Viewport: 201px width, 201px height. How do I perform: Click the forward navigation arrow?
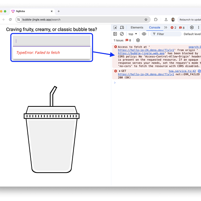point(3,19)
